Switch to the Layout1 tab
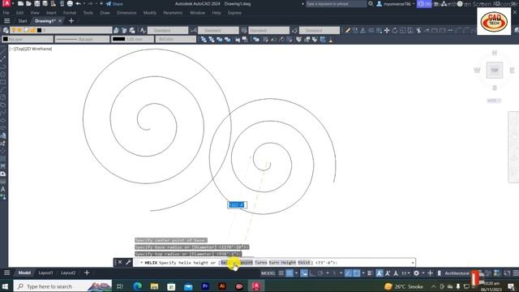 point(45,273)
